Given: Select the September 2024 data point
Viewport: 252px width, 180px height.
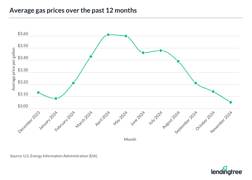Looking at the screenshot, I should pyautogui.click(x=196, y=83).
